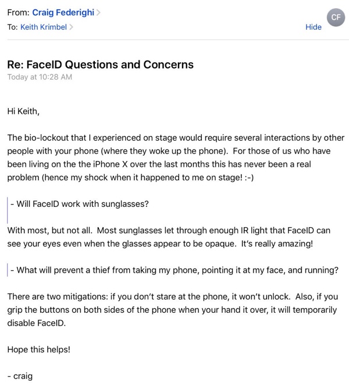
Task: Hide the email header details
Action: click(x=314, y=27)
